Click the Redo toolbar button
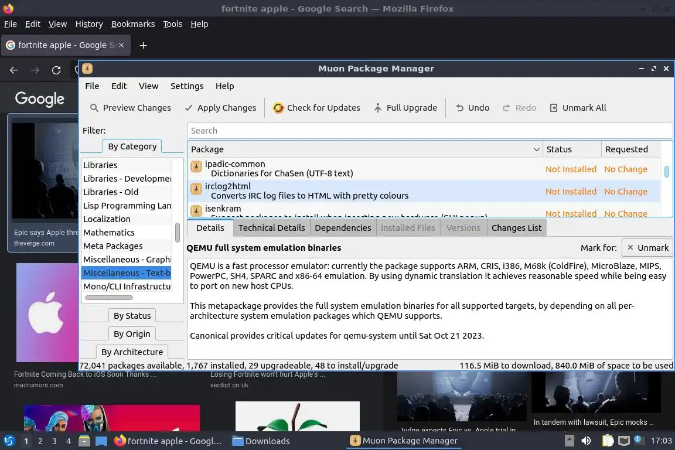 click(519, 108)
